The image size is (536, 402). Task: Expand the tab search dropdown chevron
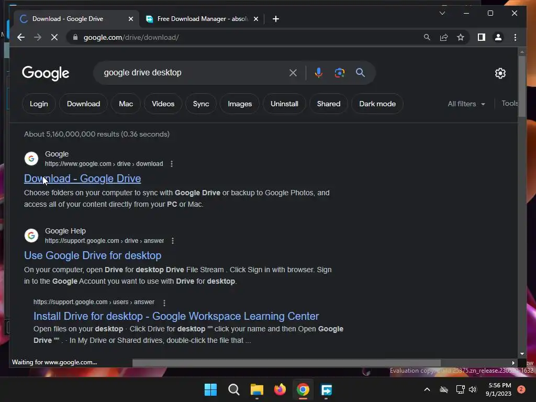click(442, 13)
